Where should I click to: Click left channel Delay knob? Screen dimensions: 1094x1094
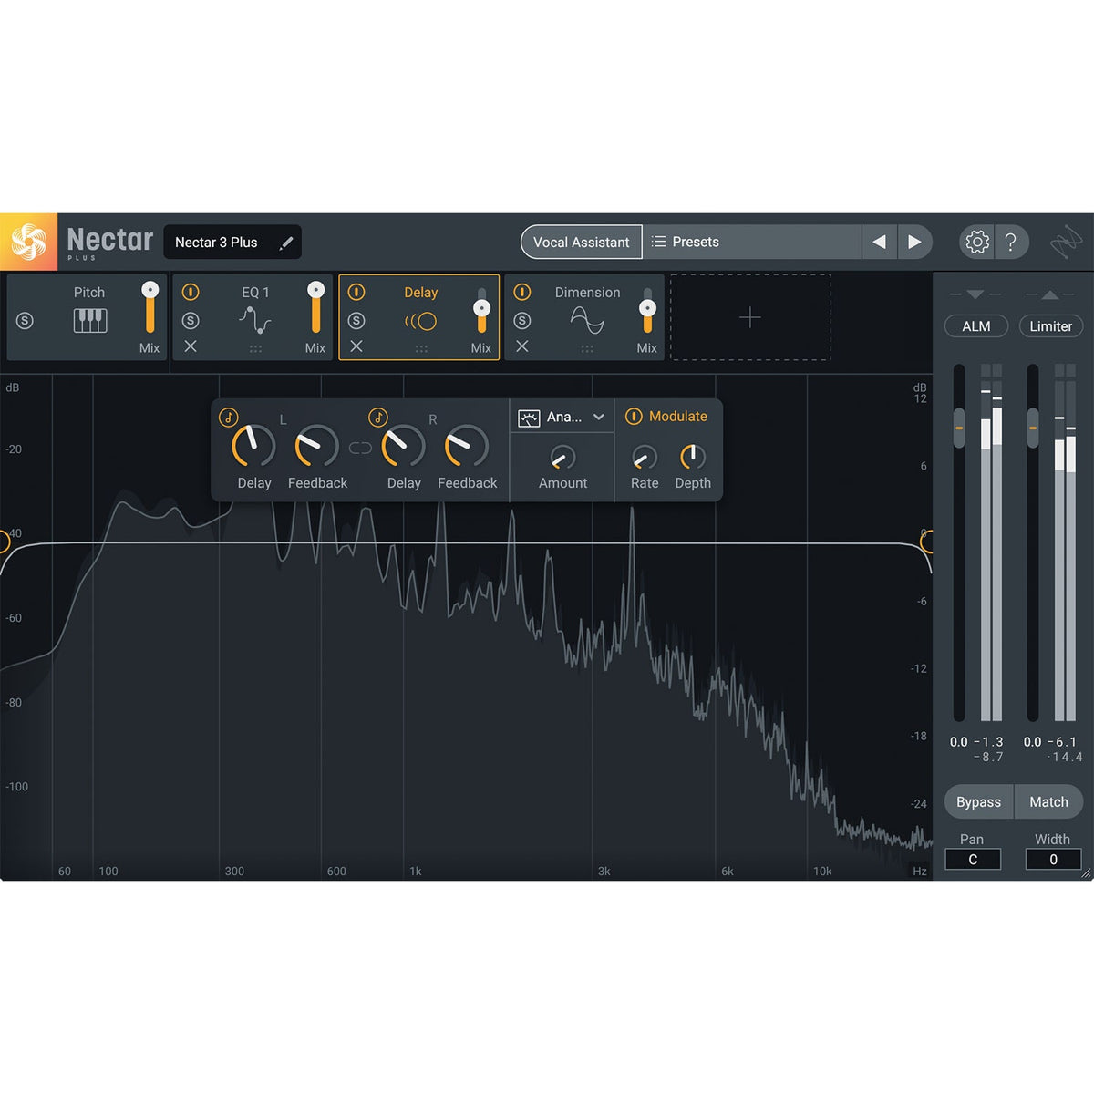pyautogui.click(x=253, y=447)
